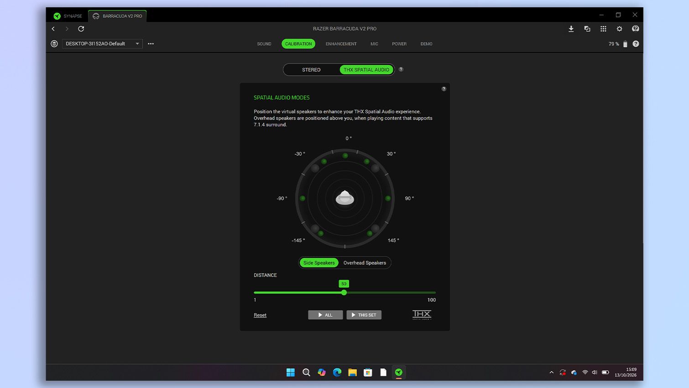Click the Reset link
689x388 pixels.
[260, 315]
